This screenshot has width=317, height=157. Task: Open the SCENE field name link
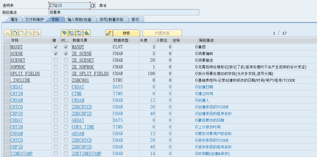(x=16, y=54)
